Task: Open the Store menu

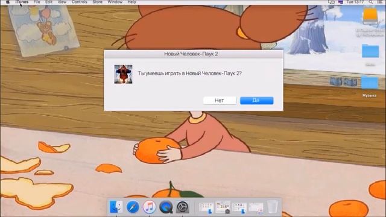Action: pos(97,2)
